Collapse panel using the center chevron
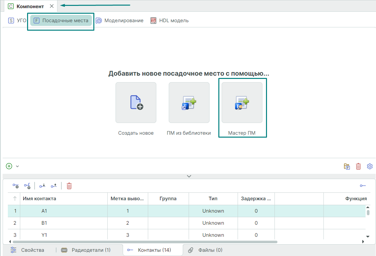 [x=189, y=176]
